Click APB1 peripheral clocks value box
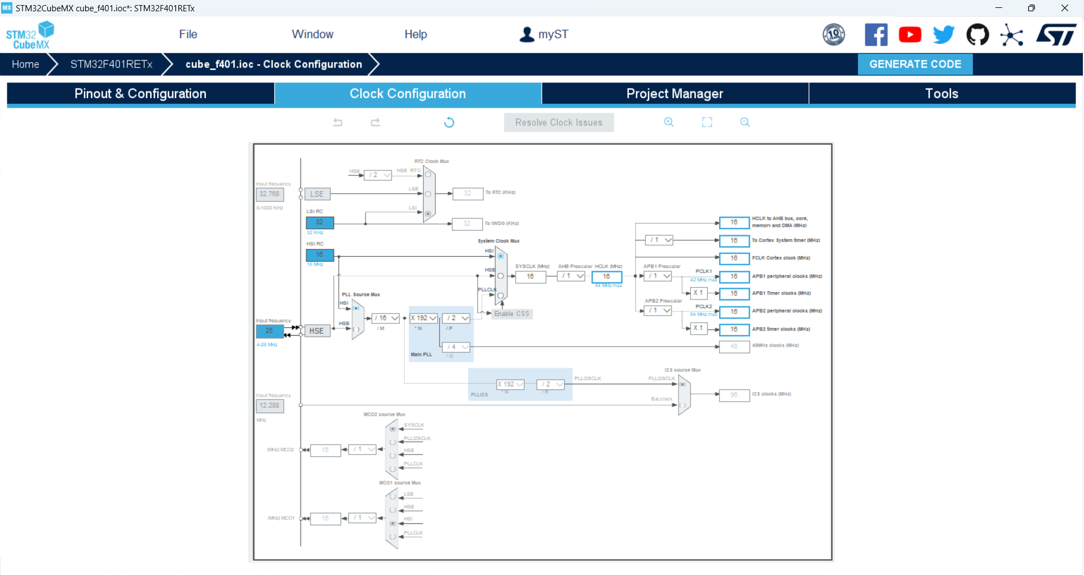This screenshot has width=1084, height=576. pyautogui.click(x=734, y=277)
